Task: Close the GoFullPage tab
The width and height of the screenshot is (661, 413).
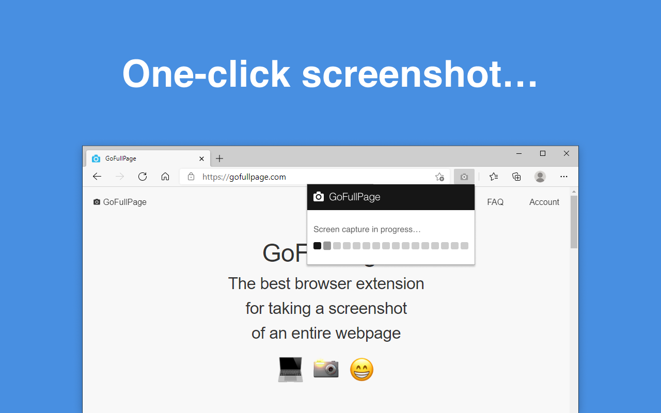Action: click(x=202, y=158)
